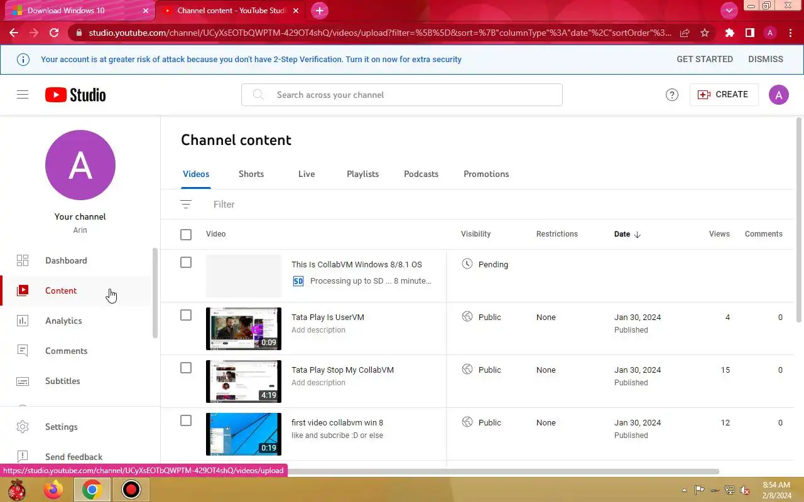Open the first video collabvm win 8 thumbnail
This screenshot has height=502, width=804.
(244, 434)
